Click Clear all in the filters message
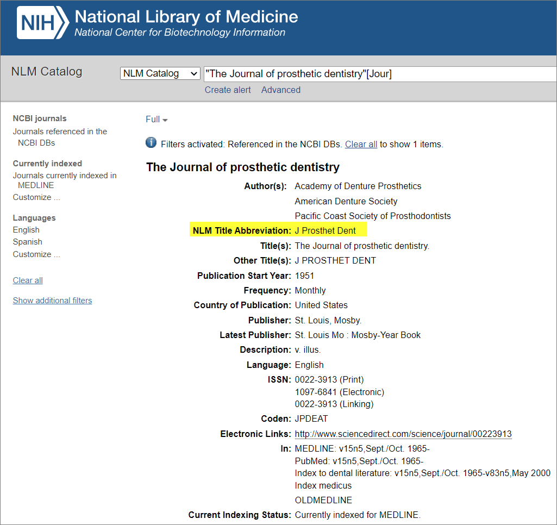This screenshot has height=525, width=557. [361, 144]
